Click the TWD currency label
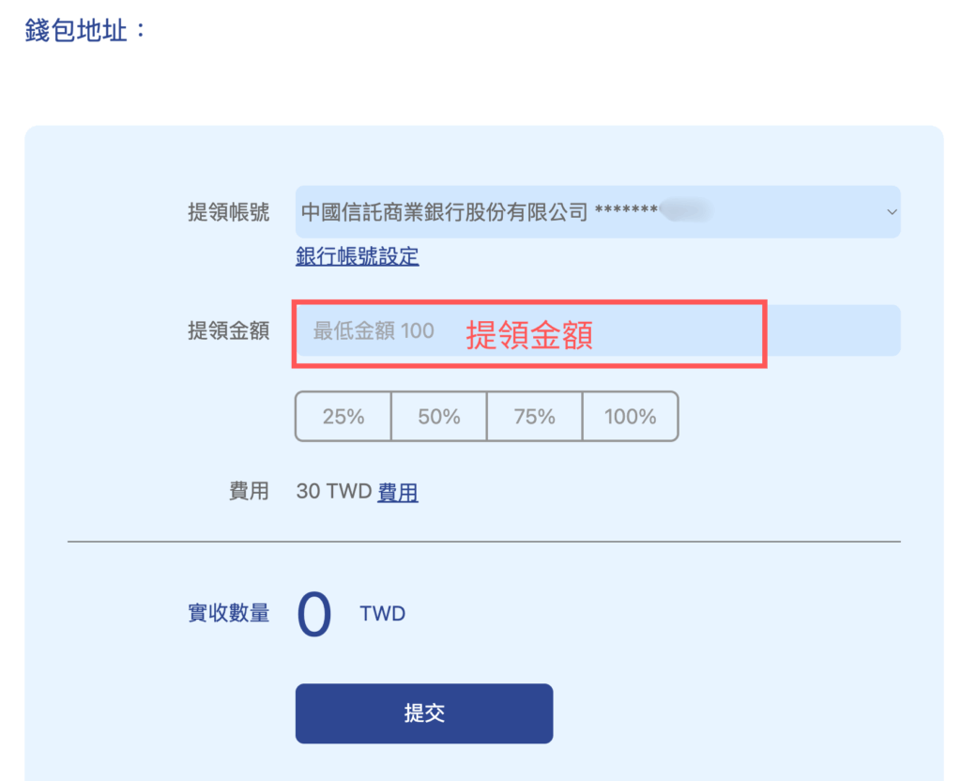The height and width of the screenshot is (781, 961). click(x=380, y=614)
